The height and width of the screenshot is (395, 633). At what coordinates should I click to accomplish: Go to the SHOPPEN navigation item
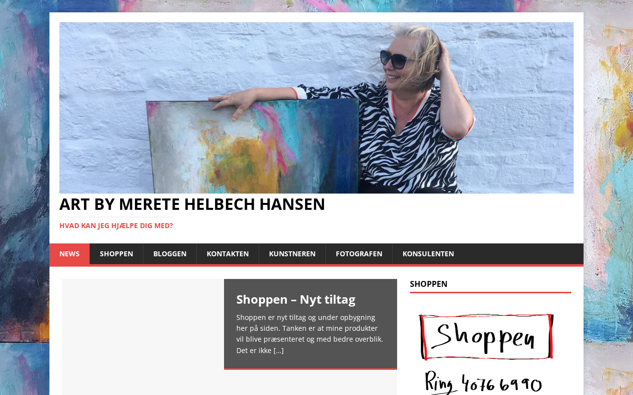116,254
